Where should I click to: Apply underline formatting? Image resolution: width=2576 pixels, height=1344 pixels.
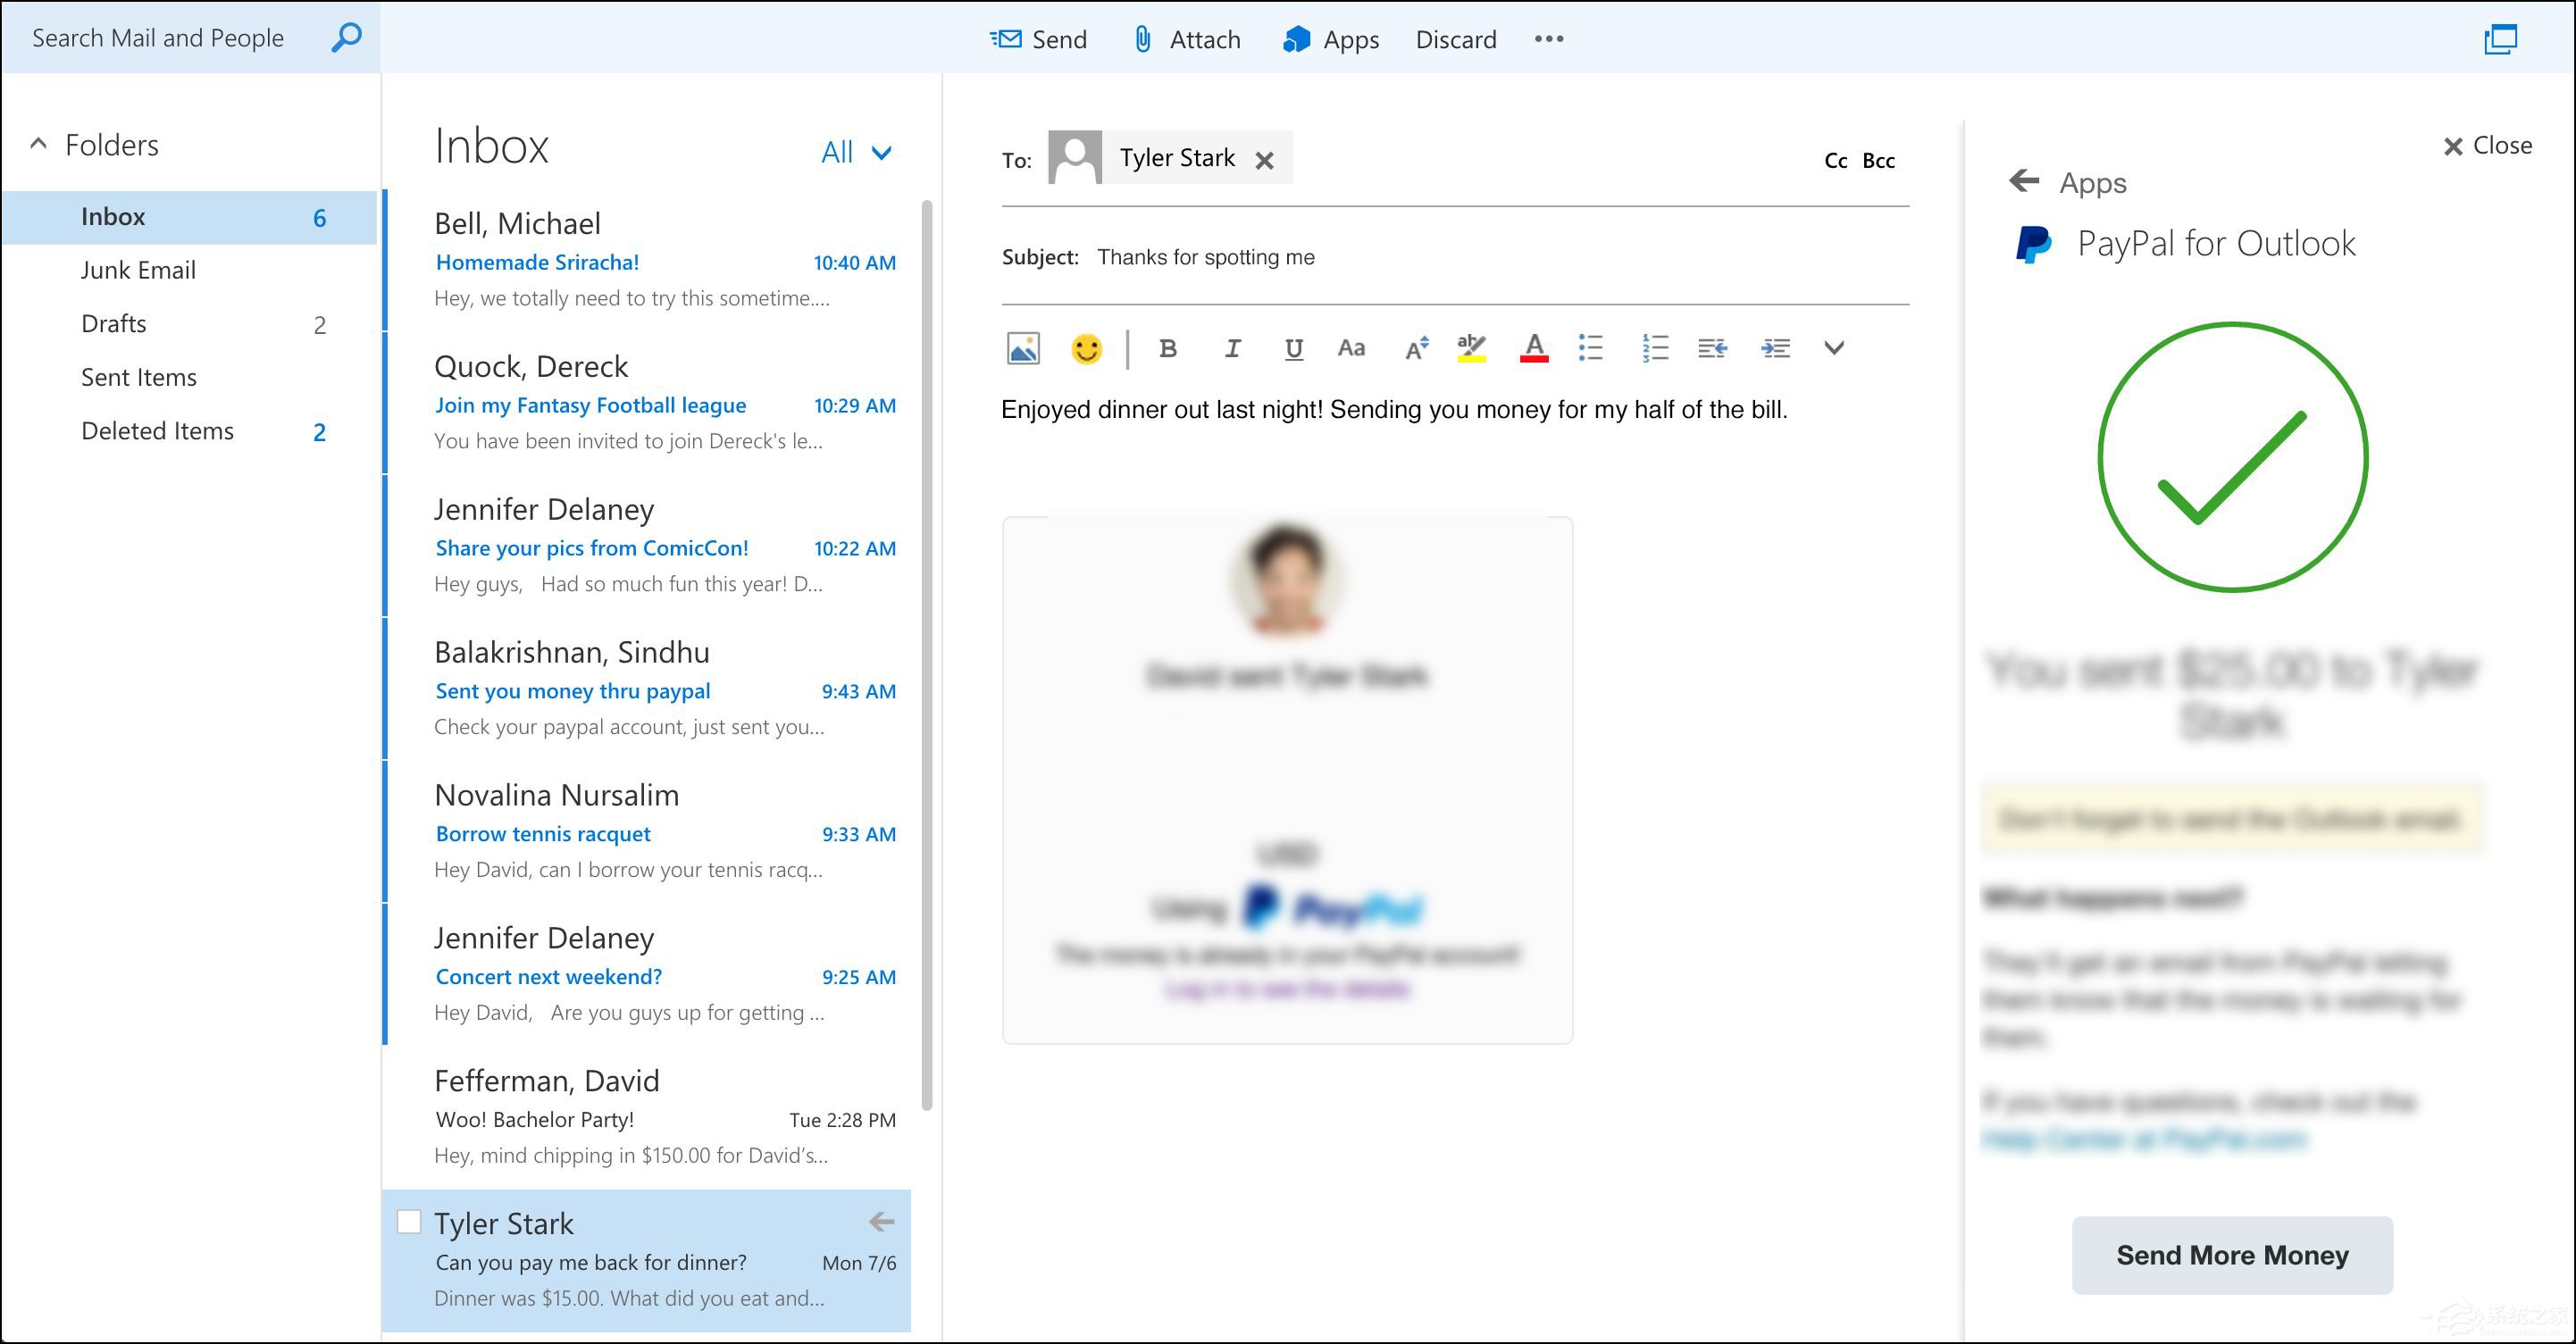click(x=1293, y=348)
